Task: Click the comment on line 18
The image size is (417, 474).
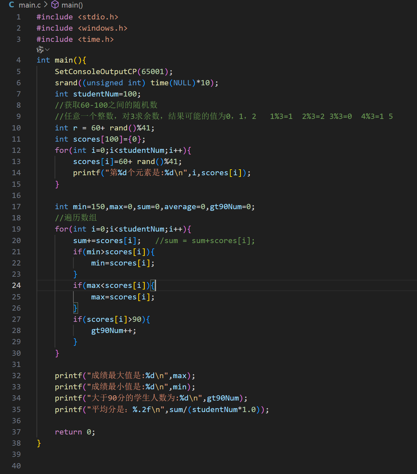Action: (x=76, y=218)
